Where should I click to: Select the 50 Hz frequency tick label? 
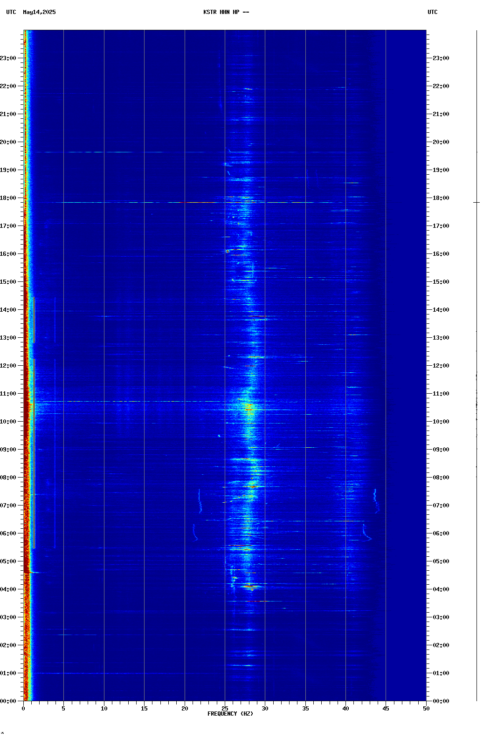(426, 709)
